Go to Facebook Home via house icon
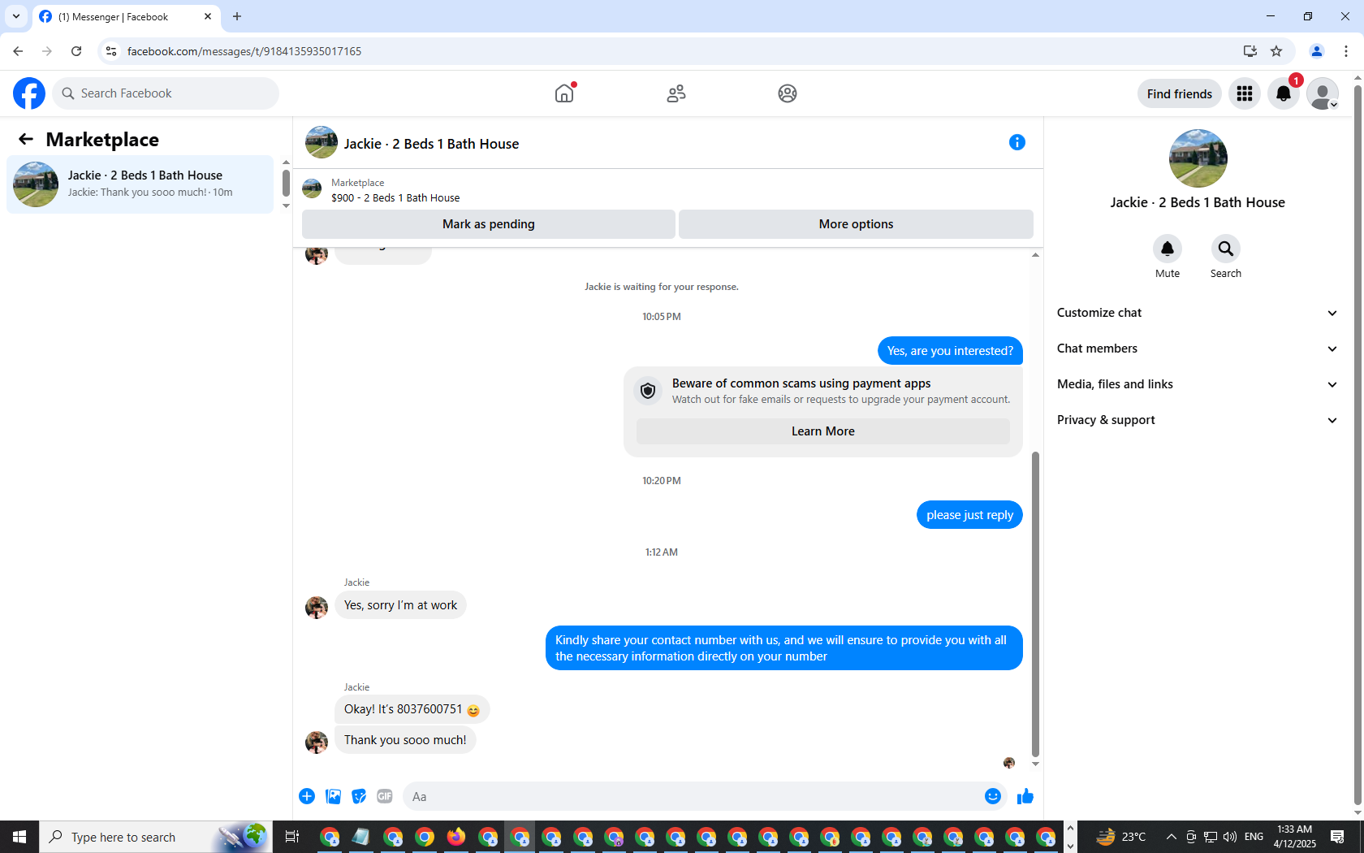Viewport: 1364px width, 853px height. pos(564,93)
